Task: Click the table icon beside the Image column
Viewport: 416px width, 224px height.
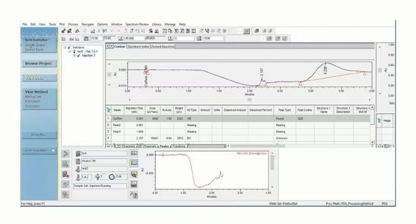Action: tap(379, 121)
